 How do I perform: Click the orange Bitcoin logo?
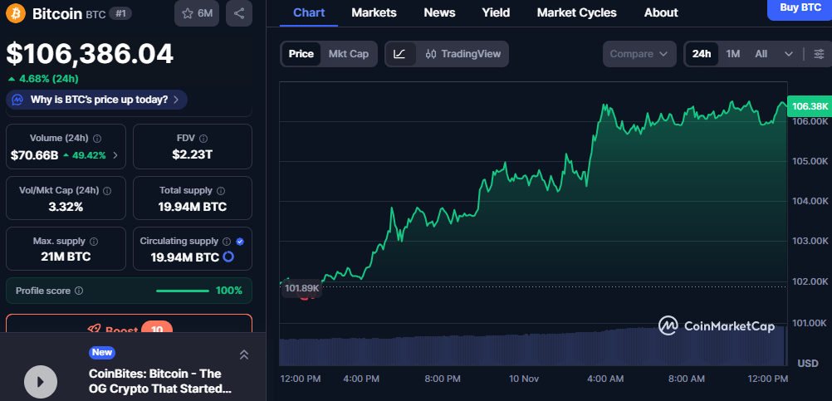[x=16, y=13]
